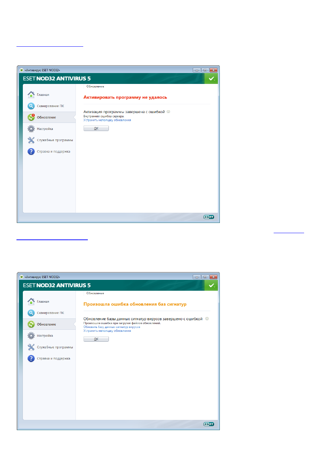
Task: Select Обновление icon with red alert badge
Action: [x=31, y=117]
